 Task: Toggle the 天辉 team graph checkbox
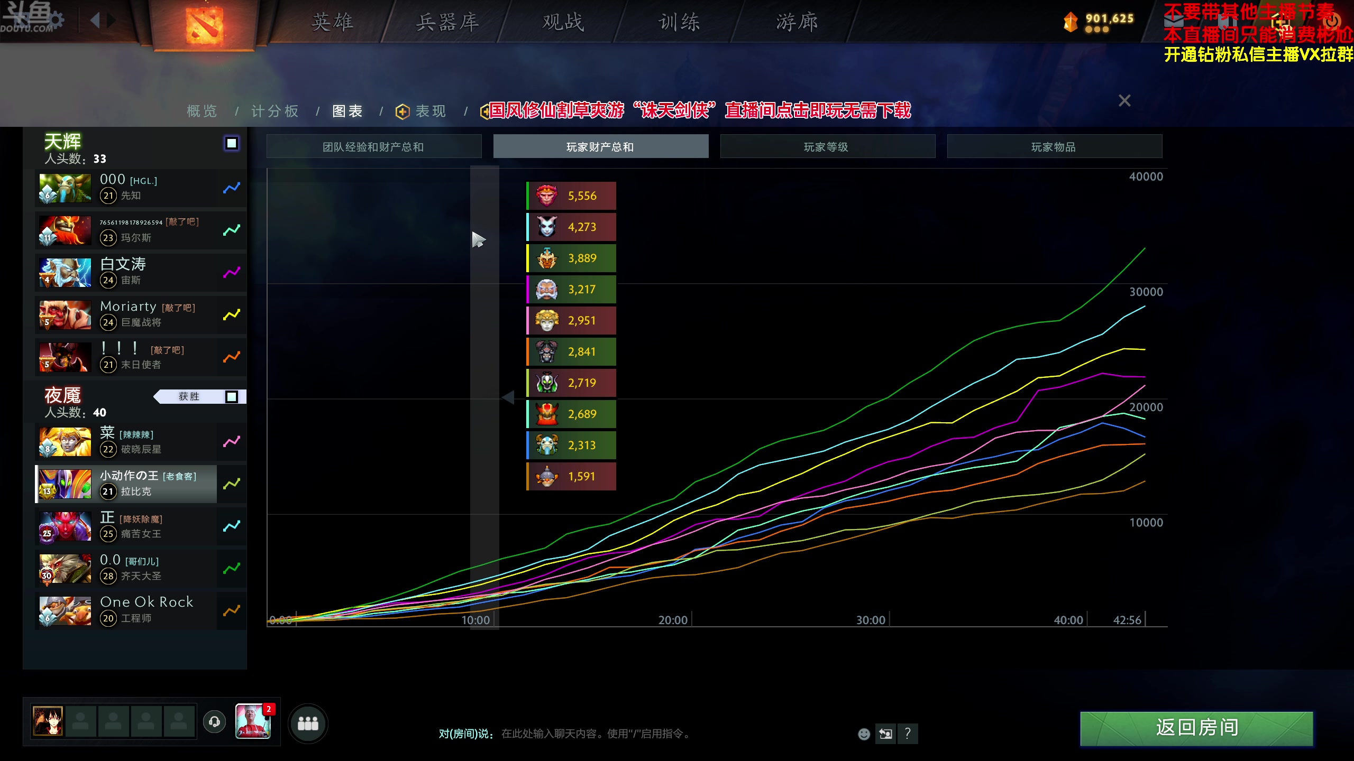[232, 143]
